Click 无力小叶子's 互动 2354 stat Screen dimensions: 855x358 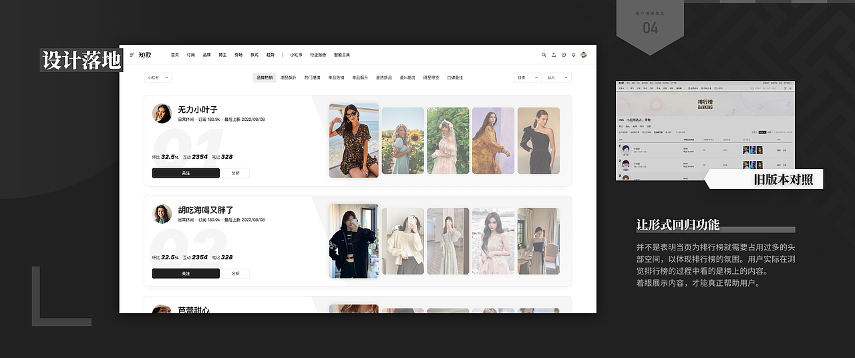click(195, 157)
